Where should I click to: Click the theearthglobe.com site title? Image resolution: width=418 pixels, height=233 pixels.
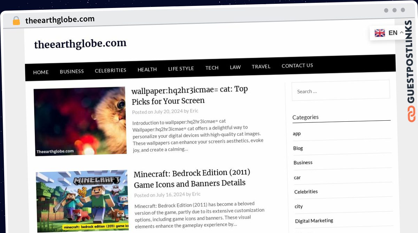[80, 44]
